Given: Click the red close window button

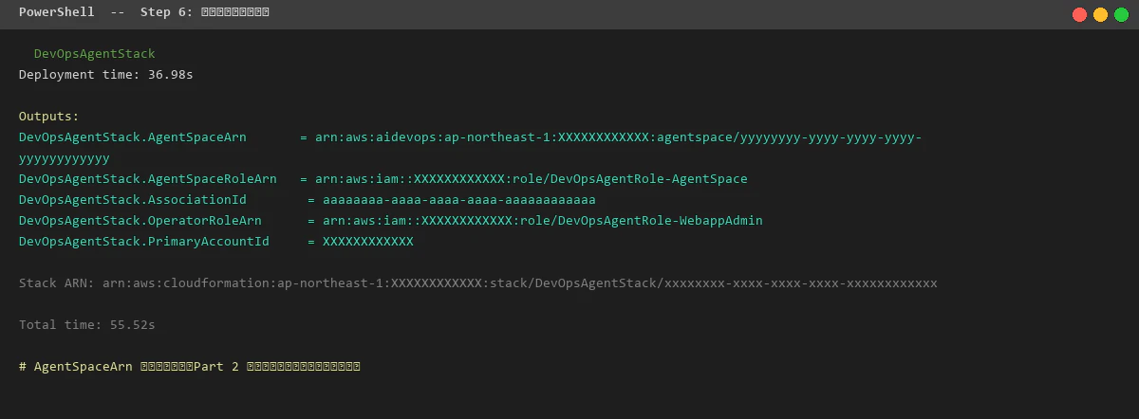Looking at the screenshot, I should [x=1079, y=14].
